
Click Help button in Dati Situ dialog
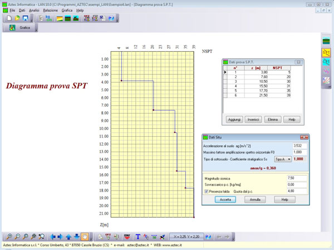(x=285, y=199)
